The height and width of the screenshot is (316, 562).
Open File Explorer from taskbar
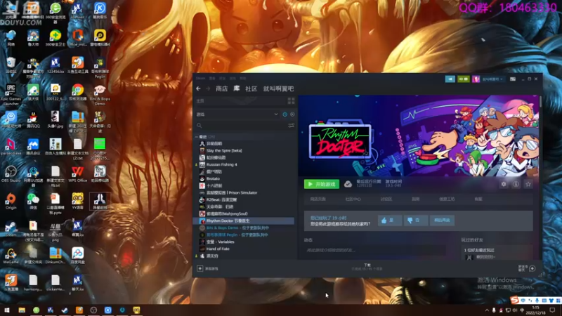pos(22,310)
